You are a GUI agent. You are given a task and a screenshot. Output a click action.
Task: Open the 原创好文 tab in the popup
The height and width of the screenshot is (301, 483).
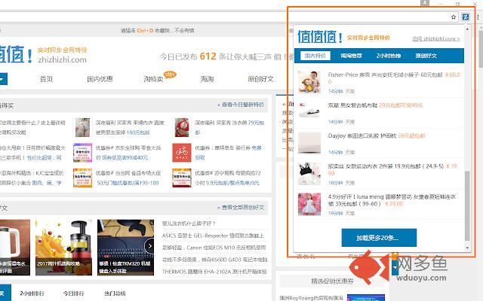click(x=426, y=56)
